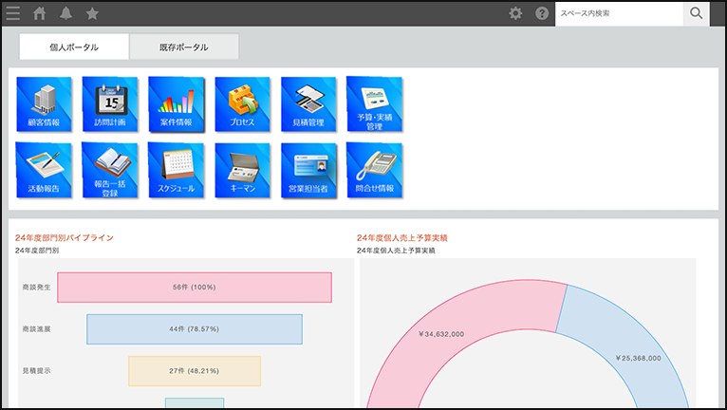The height and width of the screenshot is (410, 727).
Task: Click the 27件 (48.21%) funnel bar
Action: point(195,371)
